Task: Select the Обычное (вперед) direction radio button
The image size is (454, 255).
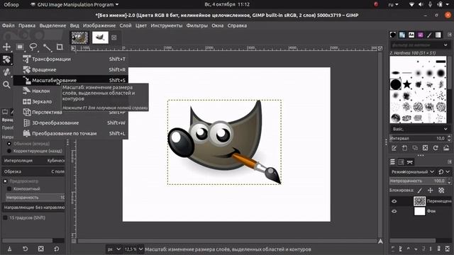Action: [9, 143]
